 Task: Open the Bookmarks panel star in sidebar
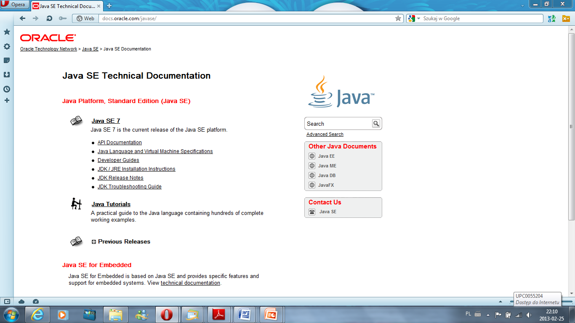pyautogui.click(x=7, y=32)
